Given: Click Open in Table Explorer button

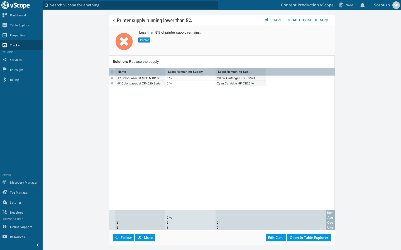Looking at the screenshot, I should pyautogui.click(x=309, y=238).
